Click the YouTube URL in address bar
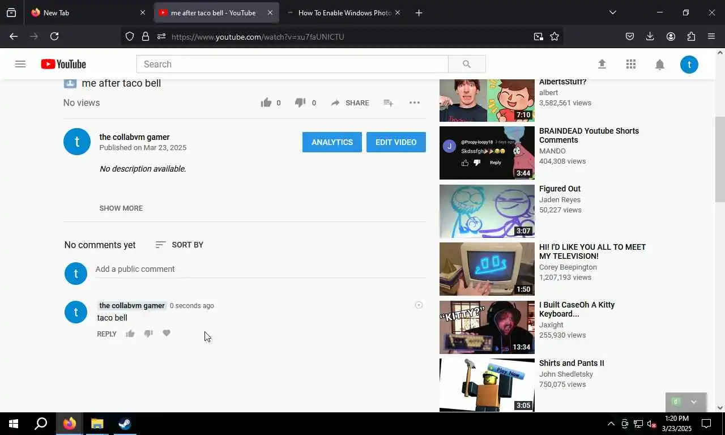The height and width of the screenshot is (435, 725). click(x=258, y=37)
